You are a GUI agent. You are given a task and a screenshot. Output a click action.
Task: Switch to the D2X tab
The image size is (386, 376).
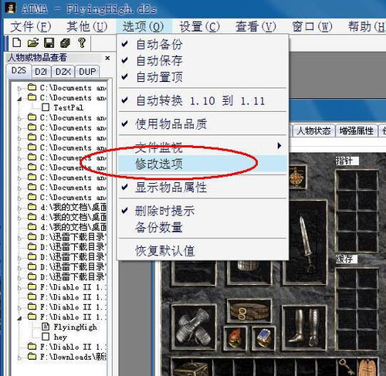[x=63, y=72]
